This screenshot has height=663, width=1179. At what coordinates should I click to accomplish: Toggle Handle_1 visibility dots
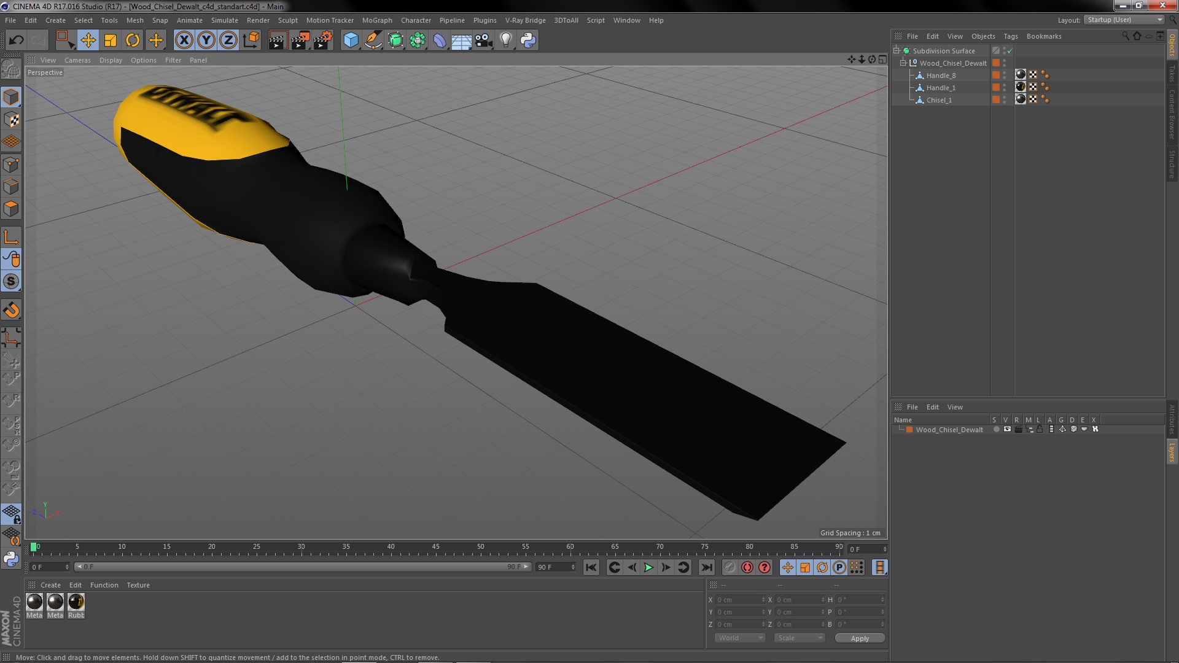[1005, 88]
